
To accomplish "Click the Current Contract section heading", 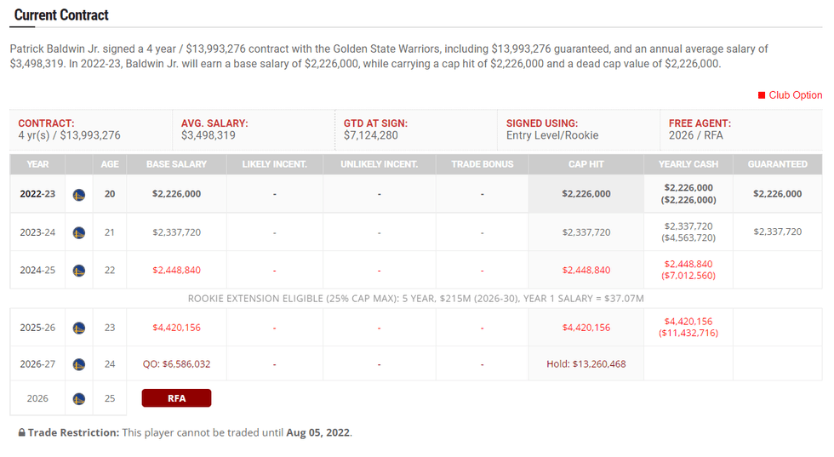I will click(61, 15).
